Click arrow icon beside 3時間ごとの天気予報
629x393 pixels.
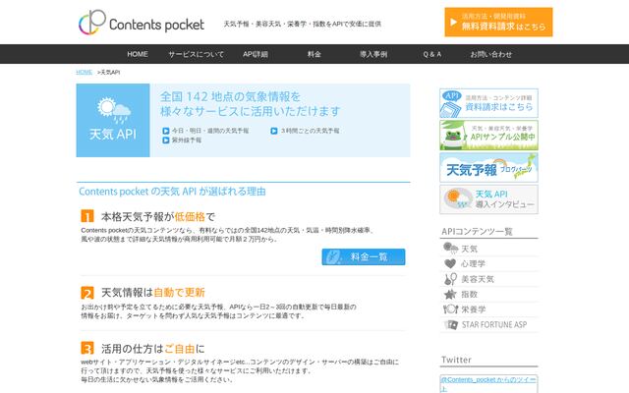click(x=274, y=131)
